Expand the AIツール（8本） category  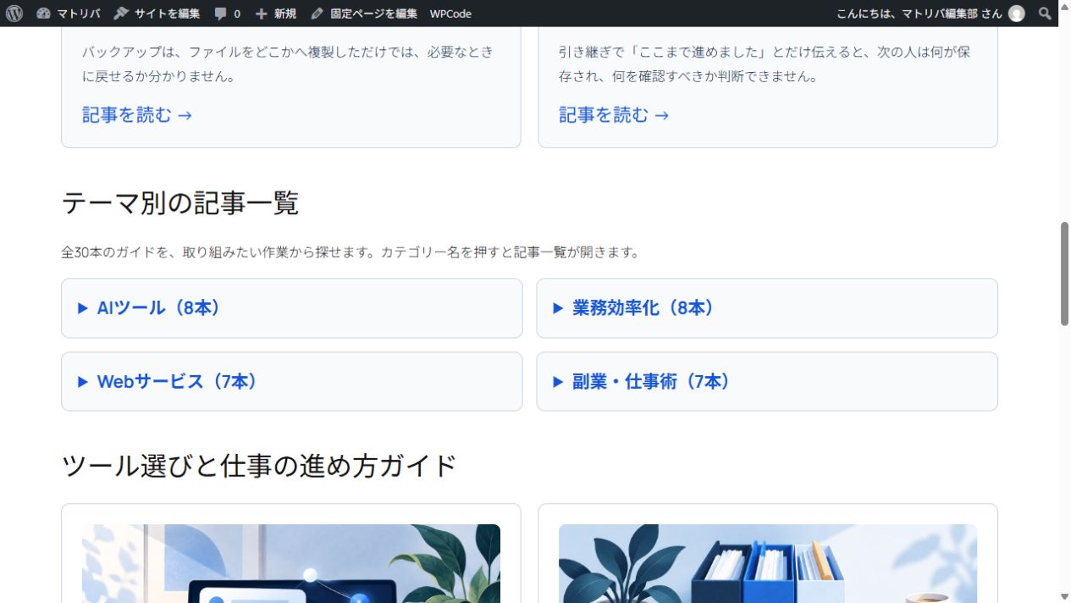(x=291, y=308)
